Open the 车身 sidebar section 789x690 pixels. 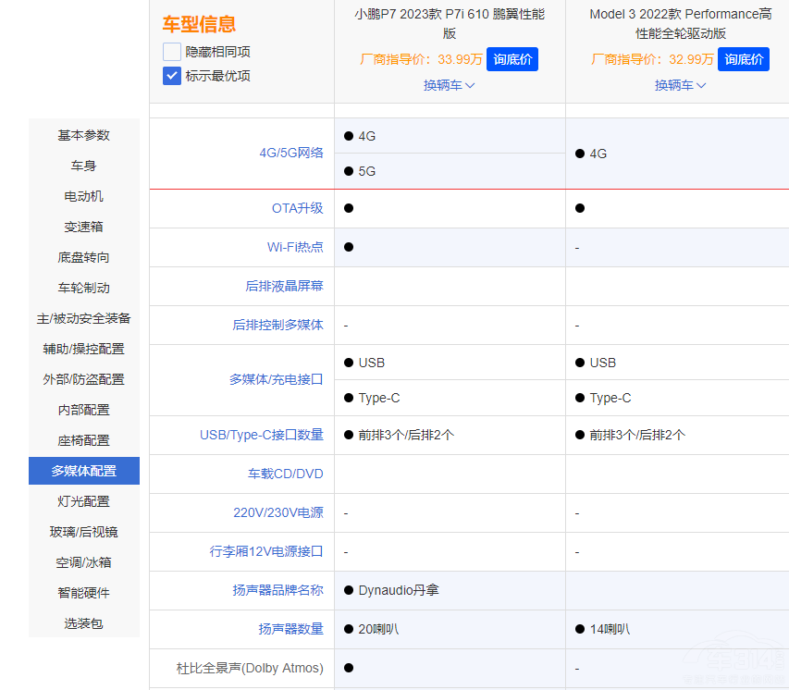(84, 166)
